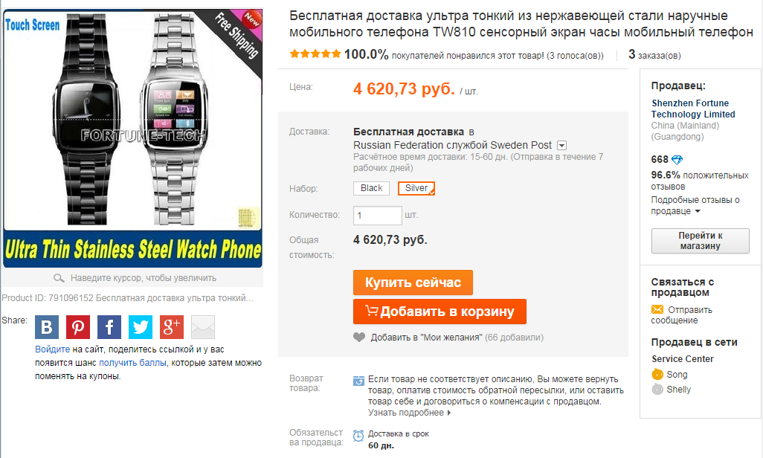Expand Узнать подробнее return policy link
The image size is (763, 458).
pyautogui.click(x=409, y=413)
